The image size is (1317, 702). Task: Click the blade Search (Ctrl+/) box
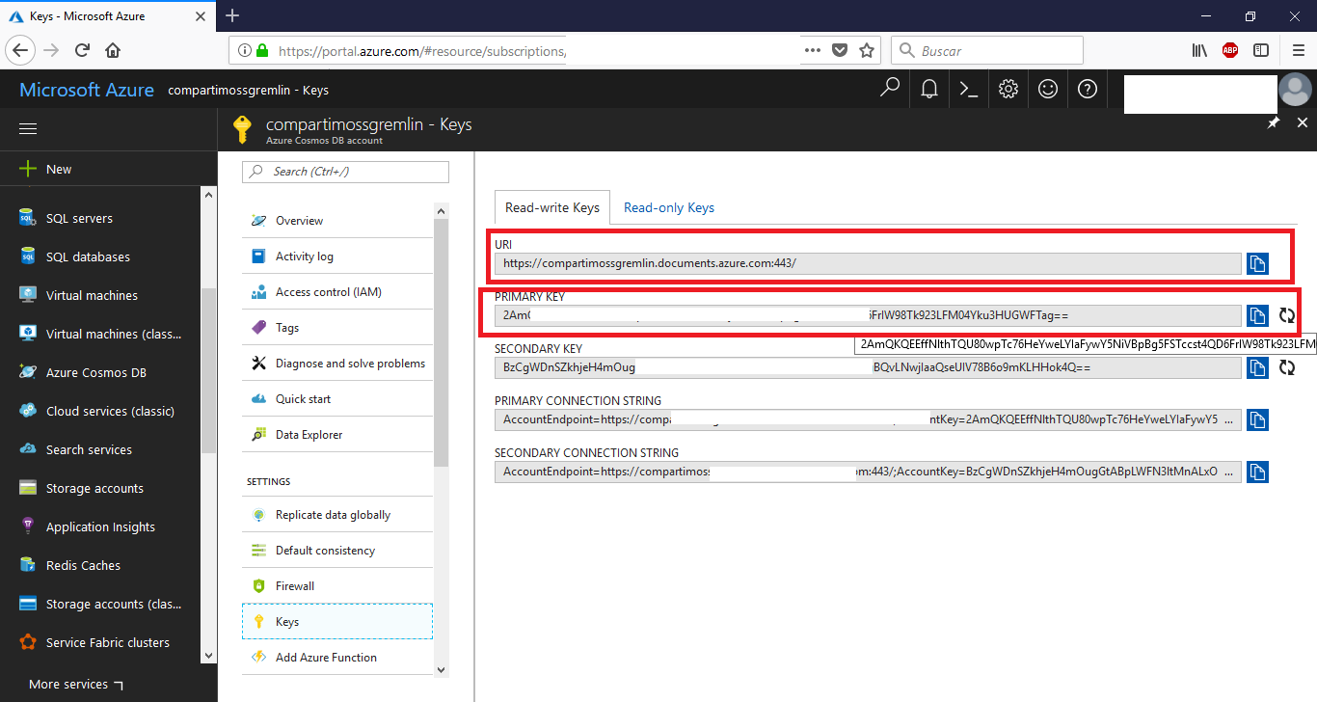click(345, 172)
